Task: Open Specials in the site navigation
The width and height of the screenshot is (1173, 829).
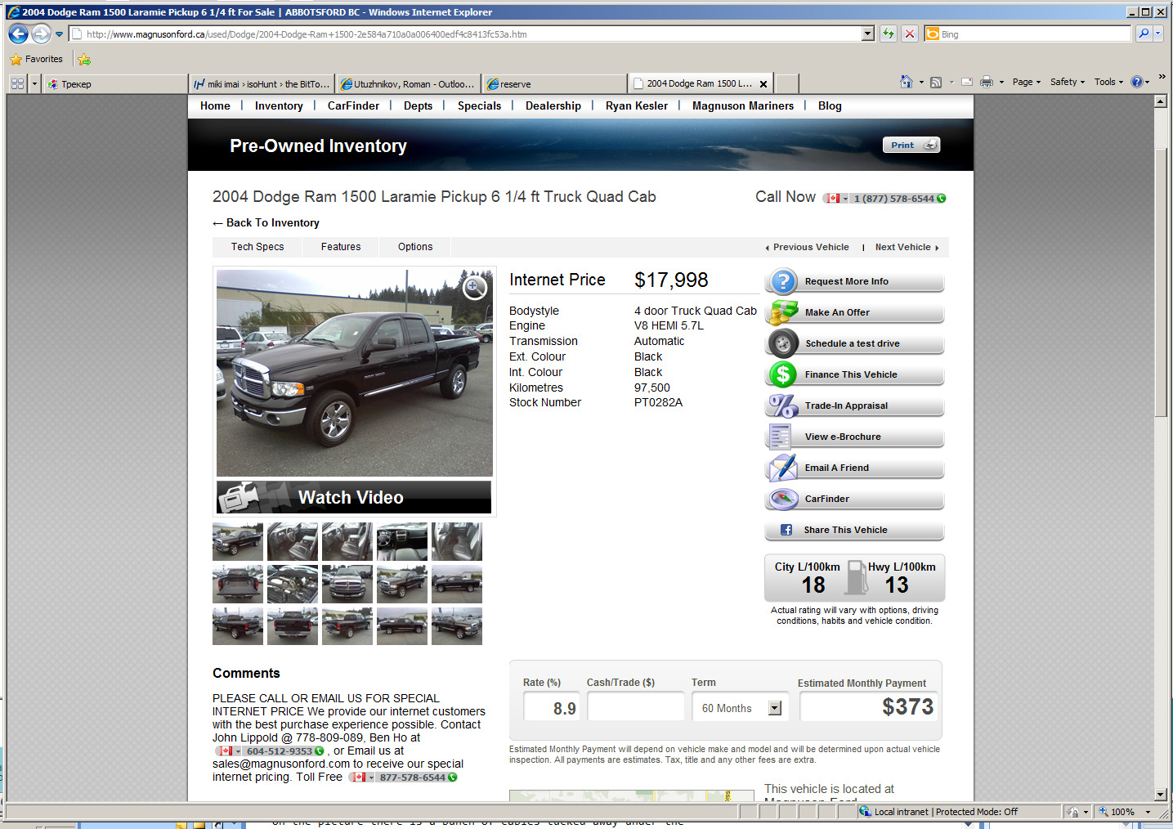Action: click(x=479, y=105)
